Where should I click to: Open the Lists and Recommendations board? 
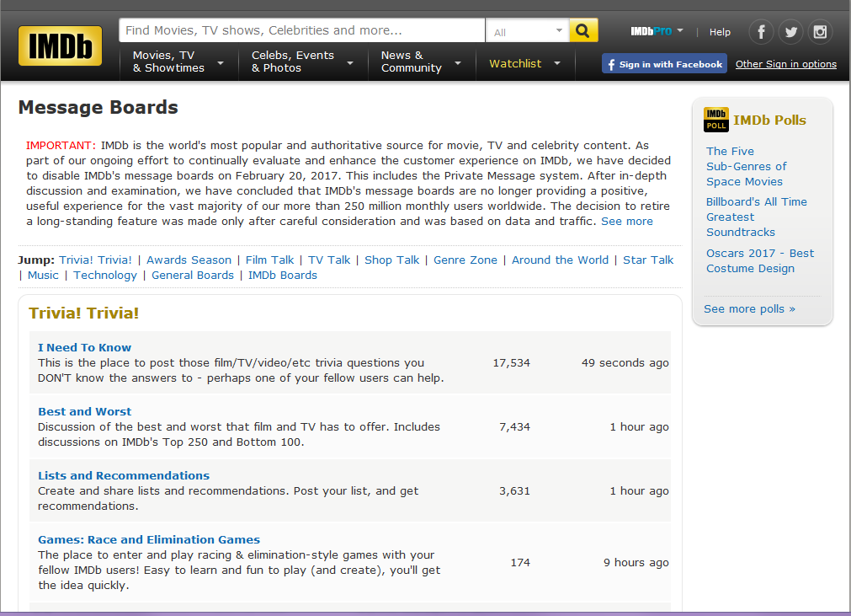[x=124, y=475]
